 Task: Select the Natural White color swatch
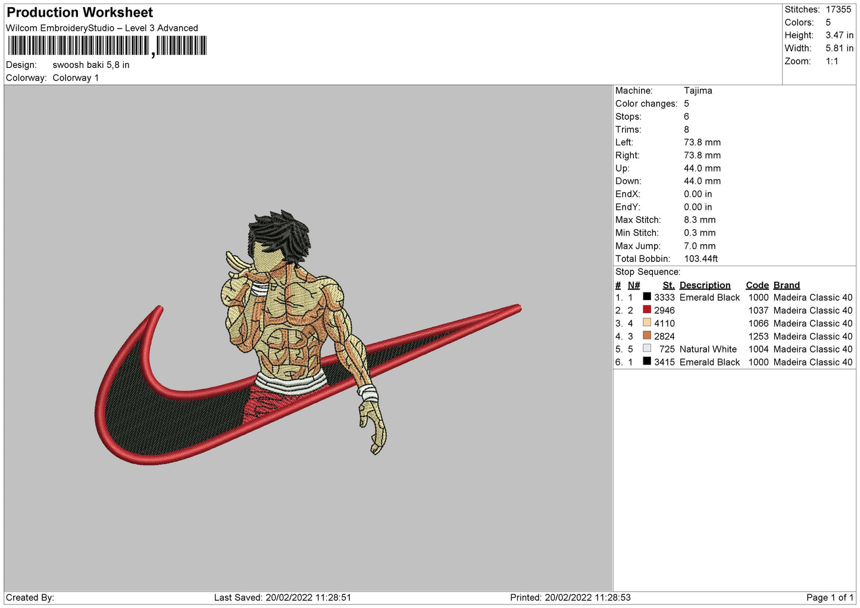646,348
